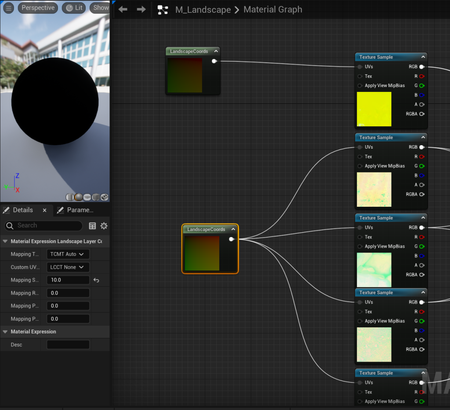Navigate forward with the right arrow

tap(141, 10)
